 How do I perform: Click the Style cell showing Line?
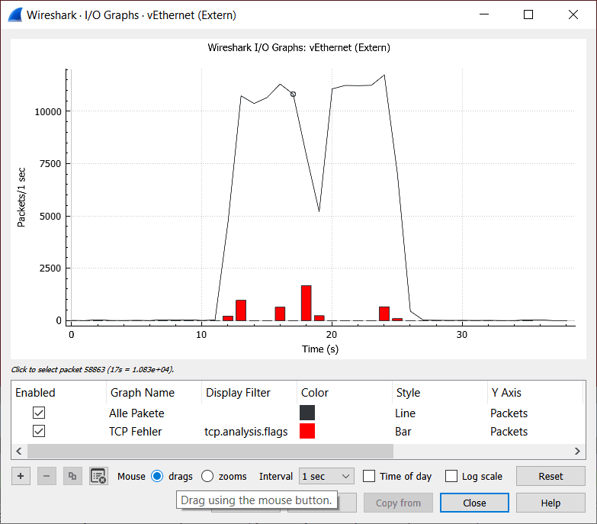tap(406, 413)
